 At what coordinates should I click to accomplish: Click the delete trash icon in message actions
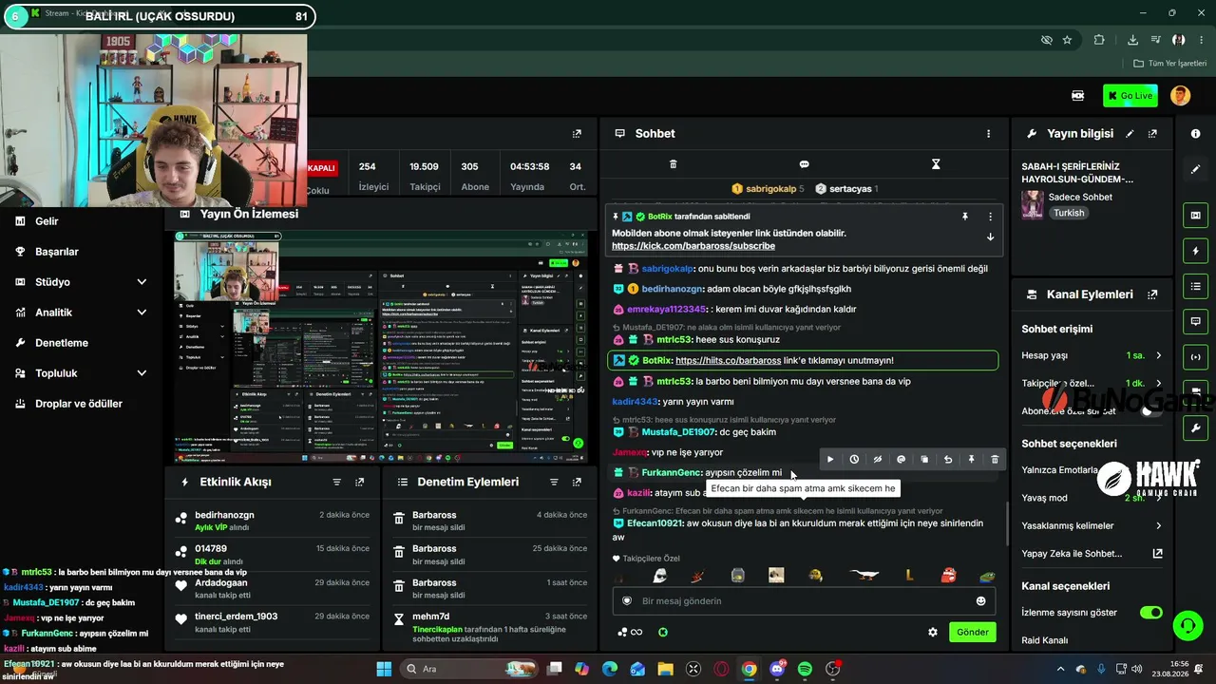995,460
